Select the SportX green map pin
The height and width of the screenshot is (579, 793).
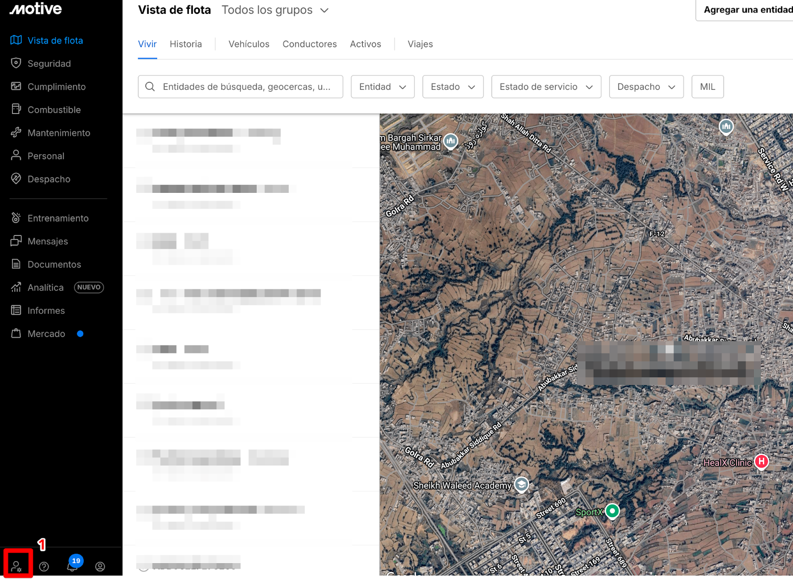tap(613, 511)
